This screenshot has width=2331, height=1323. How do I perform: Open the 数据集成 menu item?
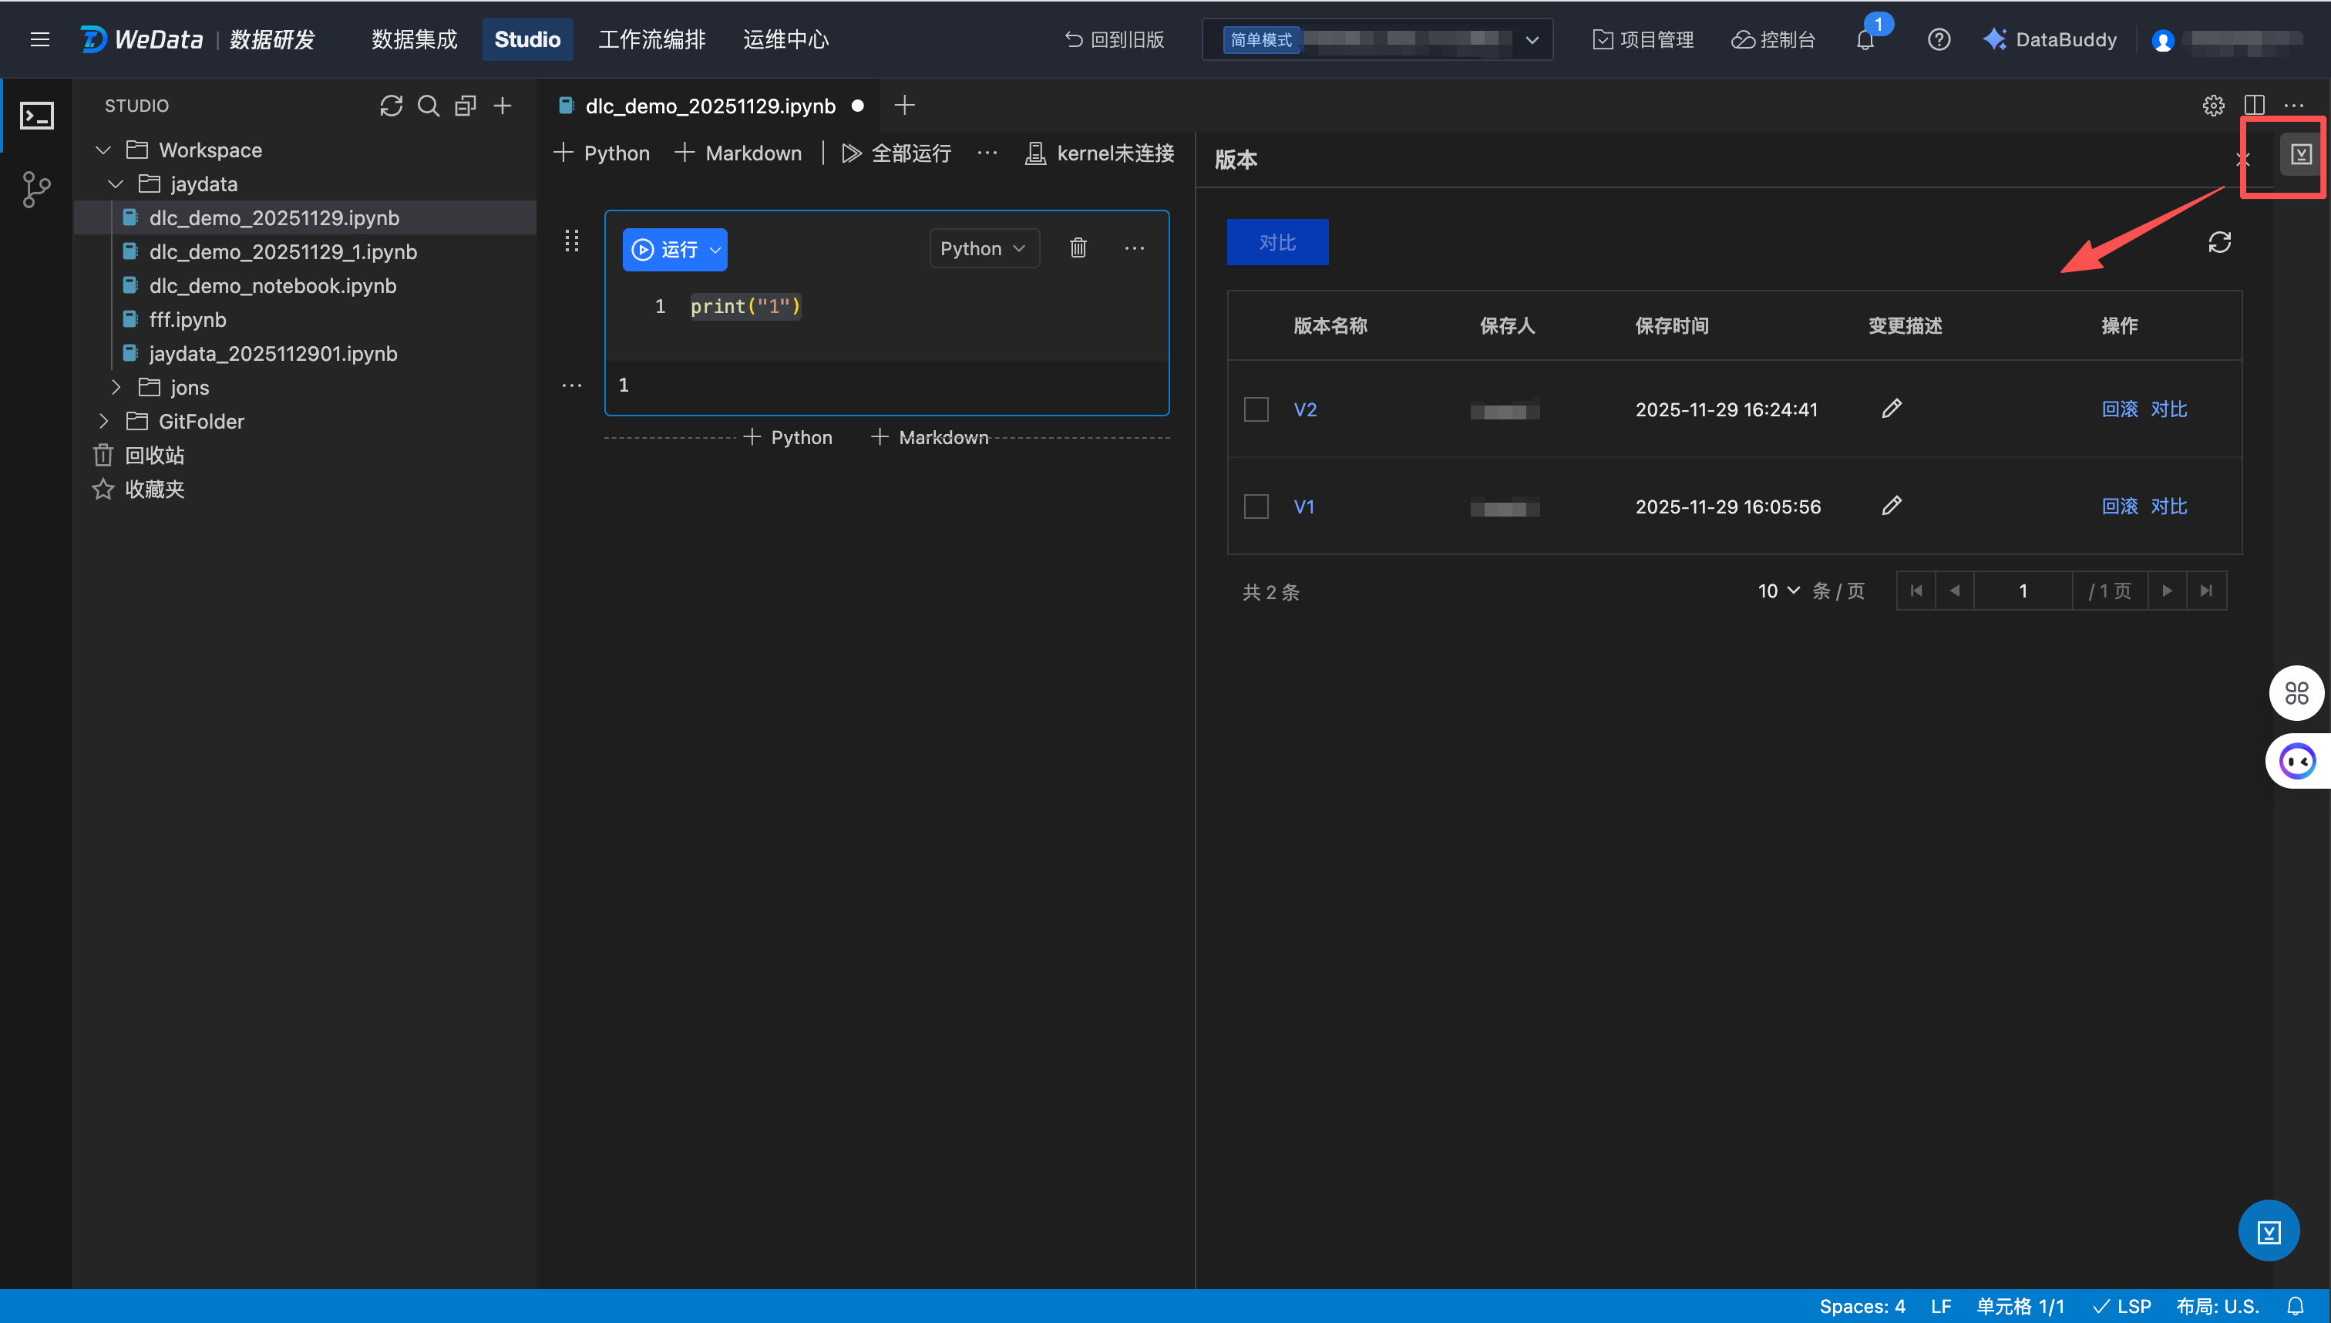pyautogui.click(x=414, y=40)
